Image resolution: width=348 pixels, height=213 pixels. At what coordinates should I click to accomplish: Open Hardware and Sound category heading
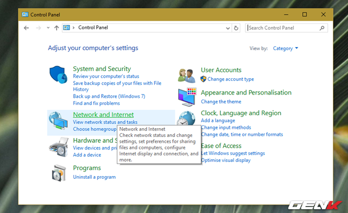coord(95,140)
